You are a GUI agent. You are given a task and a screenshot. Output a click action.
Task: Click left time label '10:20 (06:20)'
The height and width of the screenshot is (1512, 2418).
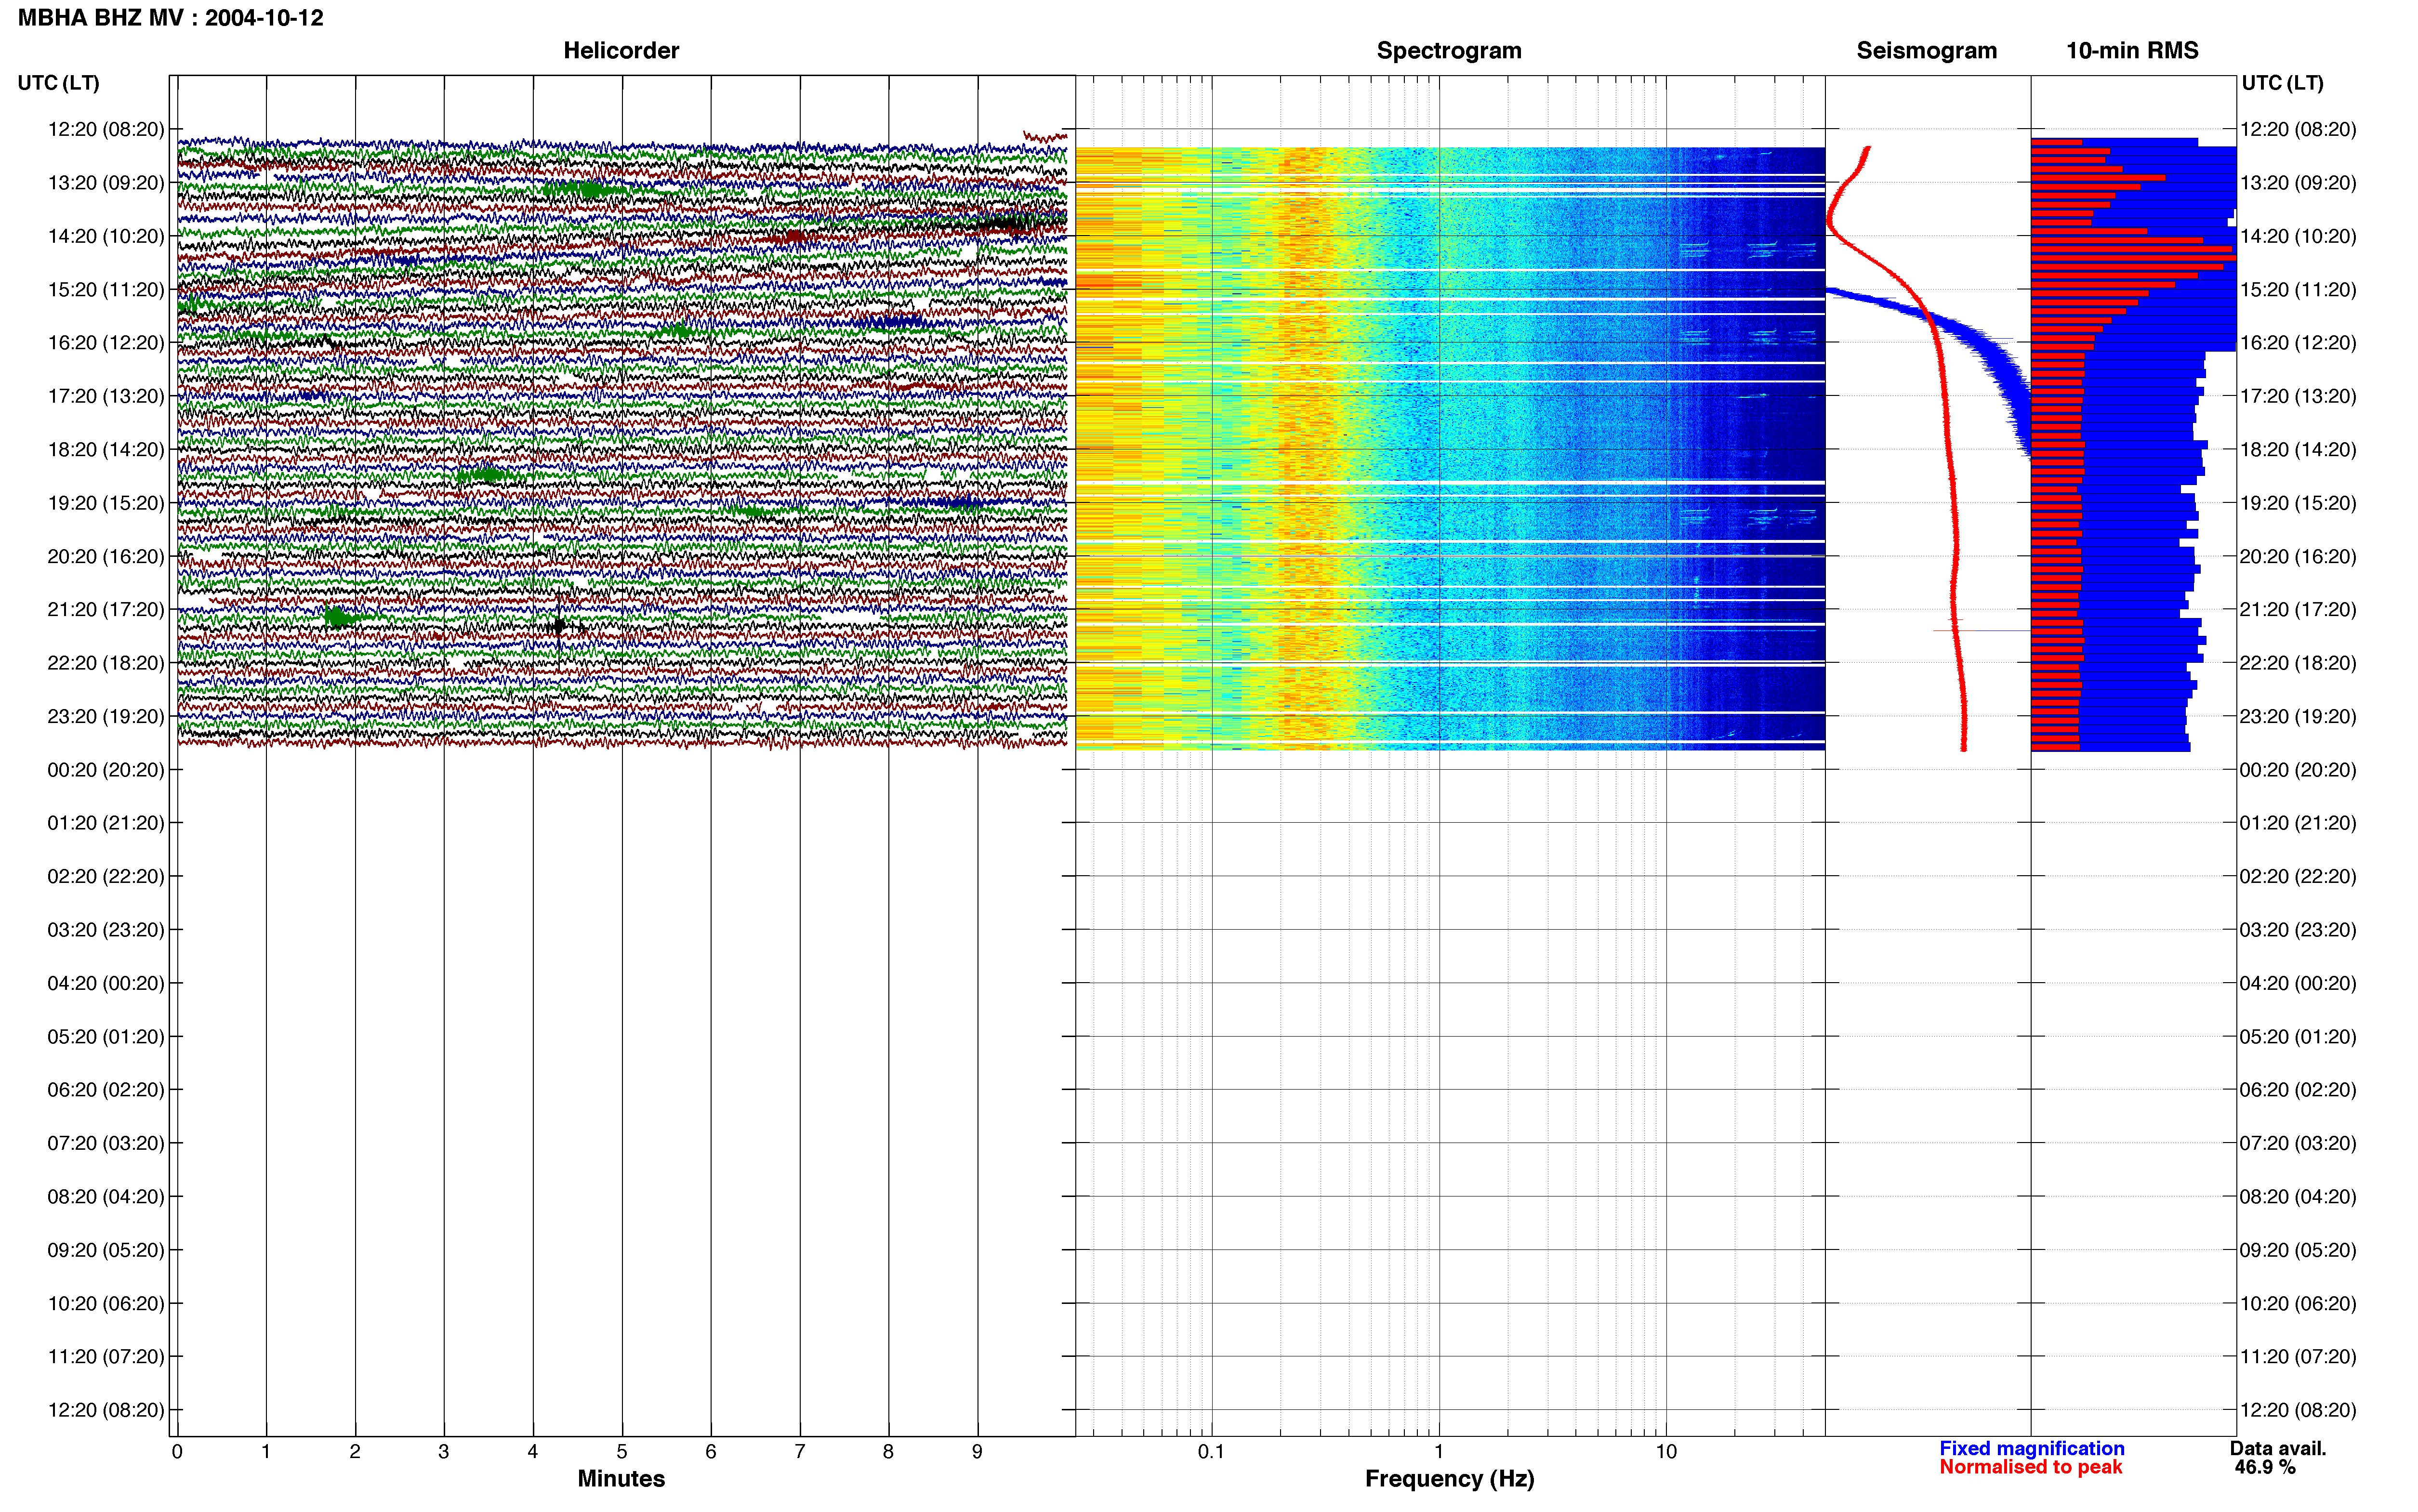[x=106, y=1303]
